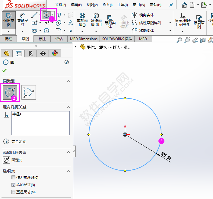Viewport: 213px width, 199px height.
Task: Check the 直径尺寸 diameter dimension checkbox
Action: pos(13,192)
